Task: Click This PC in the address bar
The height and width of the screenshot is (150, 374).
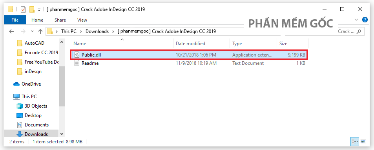Action: coord(69,31)
